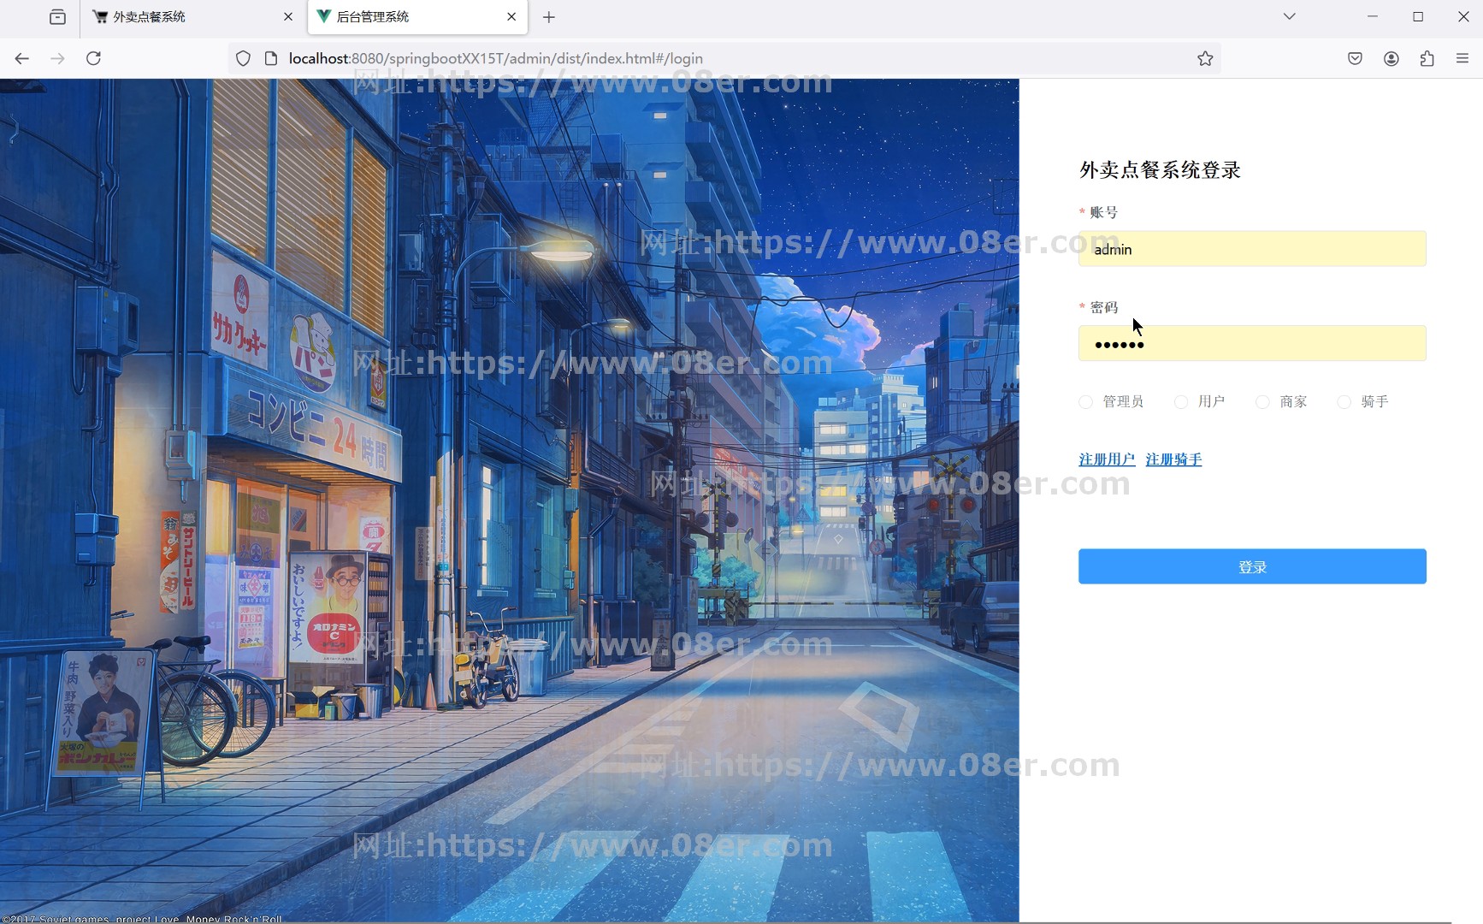Open the 注册骑手 registration link
Viewport: 1483px width, 924px height.
tap(1173, 459)
